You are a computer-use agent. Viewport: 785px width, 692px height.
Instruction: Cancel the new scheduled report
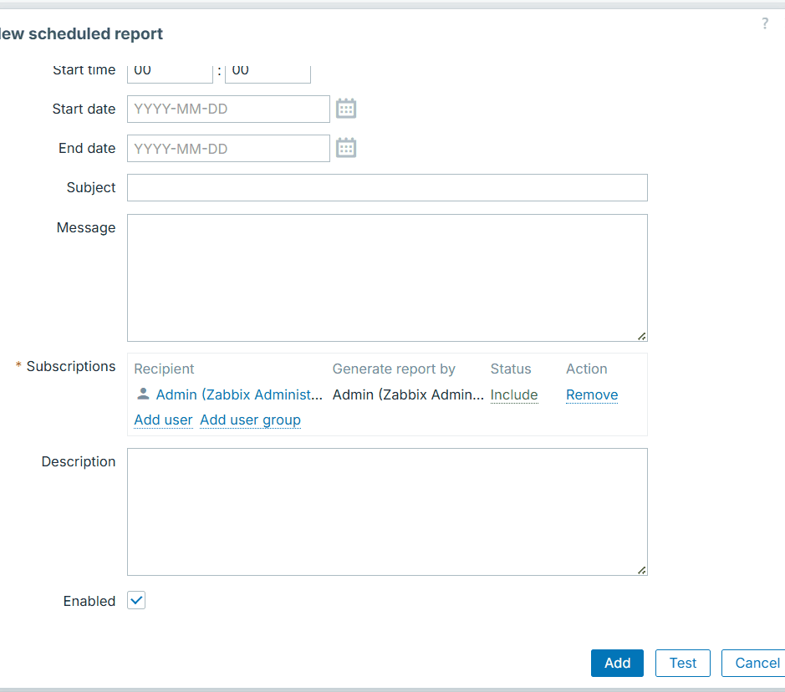click(x=756, y=663)
